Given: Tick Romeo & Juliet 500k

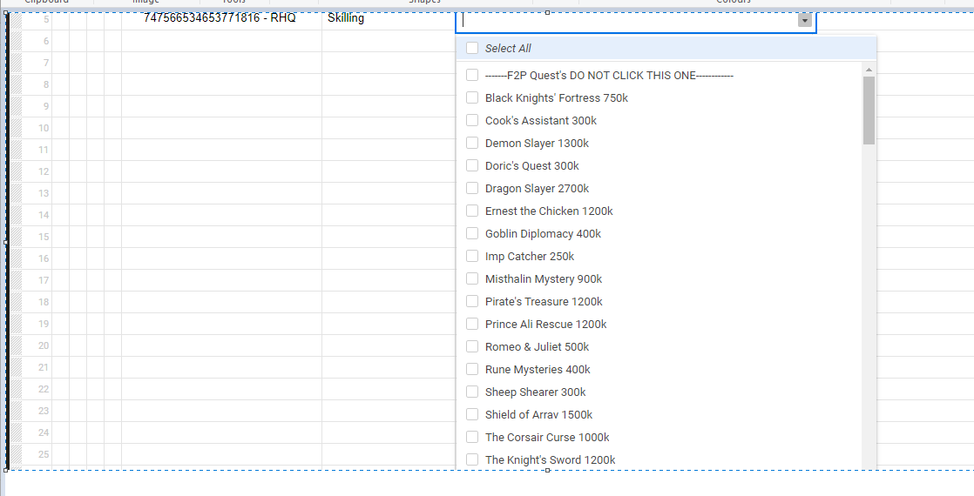Looking at the screenshot, I should (472, 346).
